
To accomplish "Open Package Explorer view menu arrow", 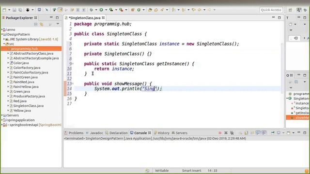I will (x=58, y=24).
